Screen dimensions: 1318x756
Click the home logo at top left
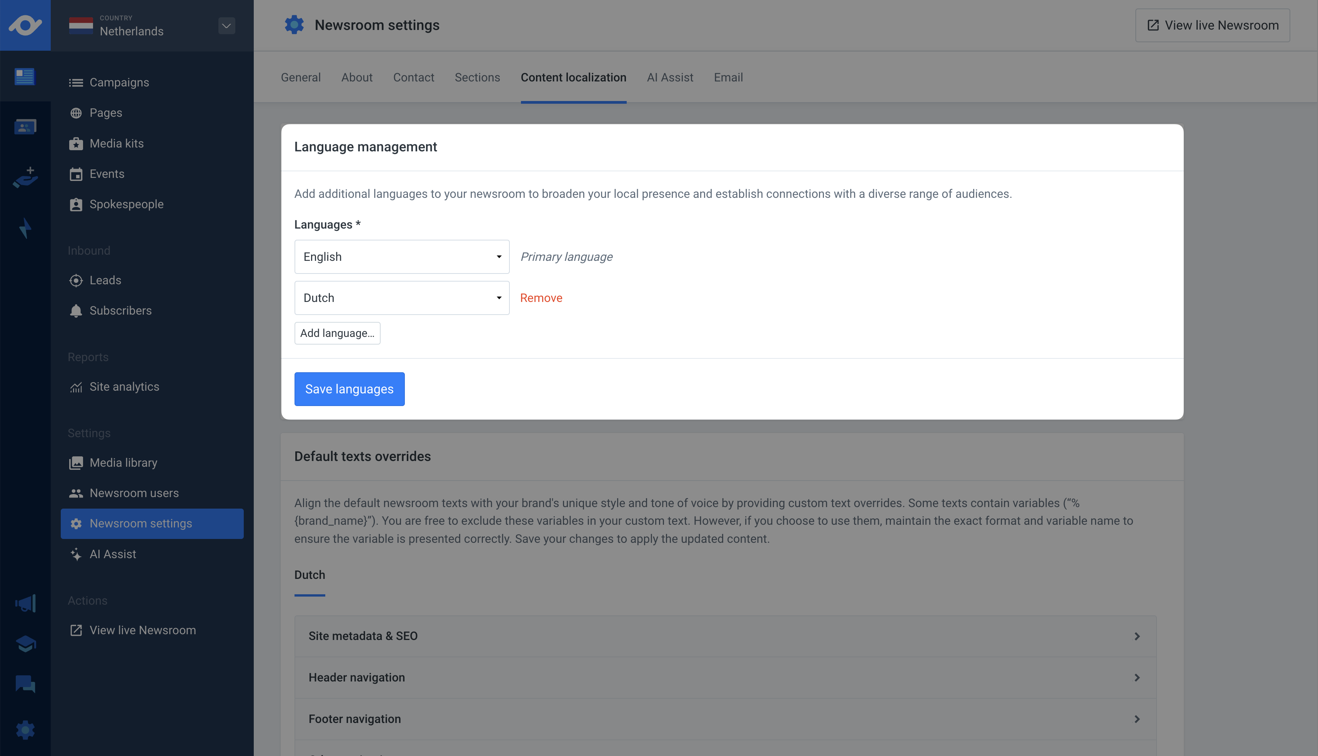25,25
